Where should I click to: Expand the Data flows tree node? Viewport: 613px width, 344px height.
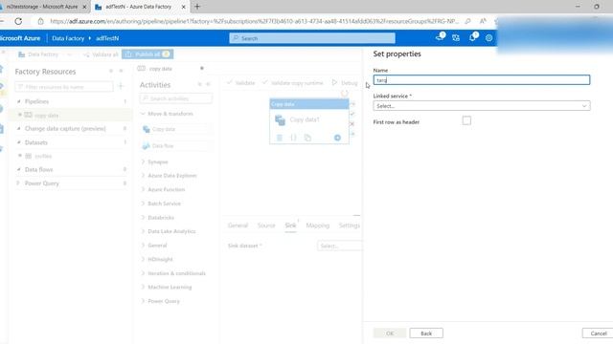tap(18, 170)
